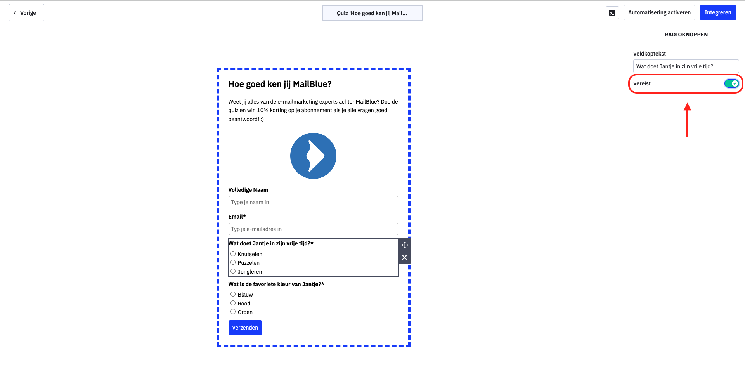The width and height of the screenshot is (745, 387).
Task: Select heading 'Hoe goed ken jij MailBlue?'
Action: pos(280,84)
